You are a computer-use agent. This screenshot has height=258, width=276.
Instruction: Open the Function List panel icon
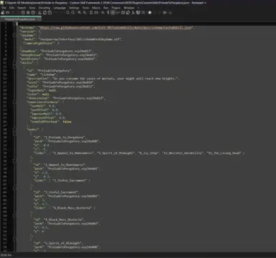[x=133, y=12]
